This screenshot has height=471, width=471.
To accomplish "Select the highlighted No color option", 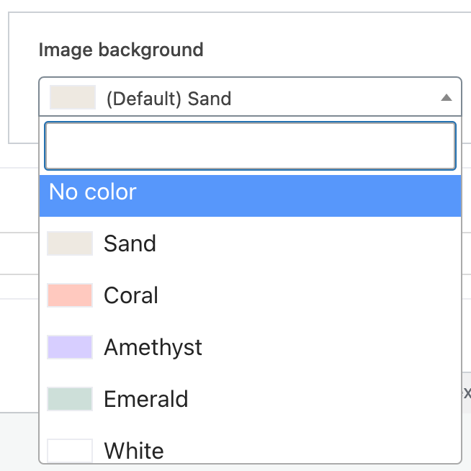I will tap(250, 196).
